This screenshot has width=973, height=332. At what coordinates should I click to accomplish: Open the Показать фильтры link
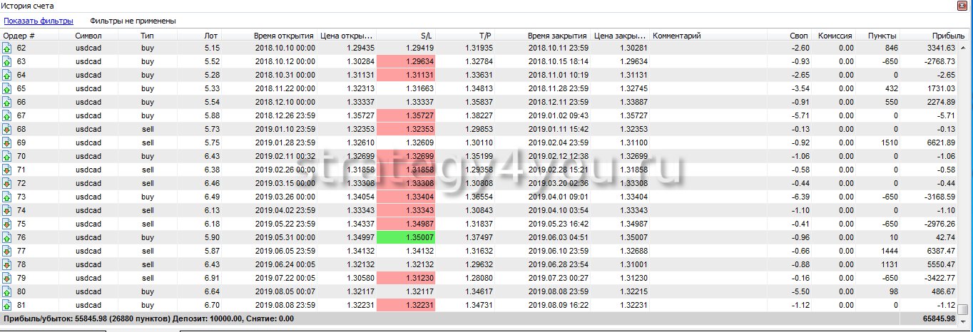(x=39, y=21)
